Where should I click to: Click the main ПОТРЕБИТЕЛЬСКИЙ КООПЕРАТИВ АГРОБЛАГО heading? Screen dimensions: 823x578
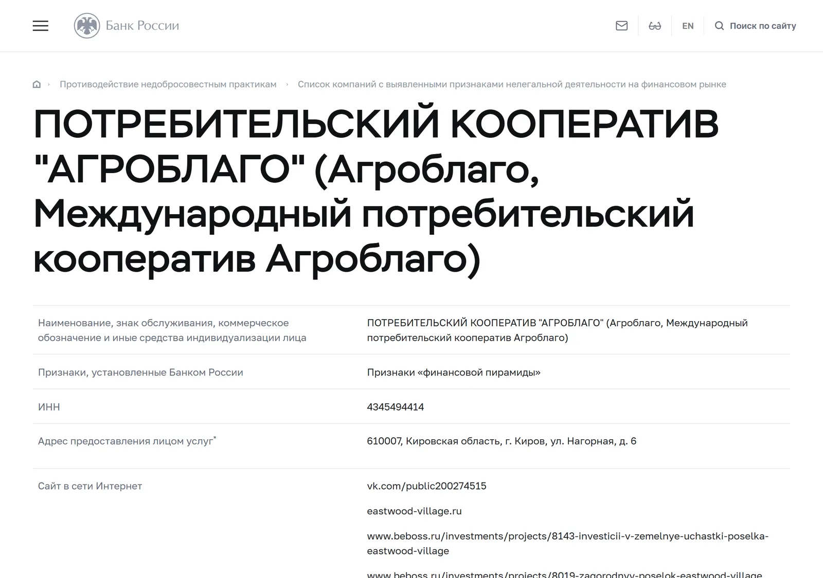pos(376,191)
